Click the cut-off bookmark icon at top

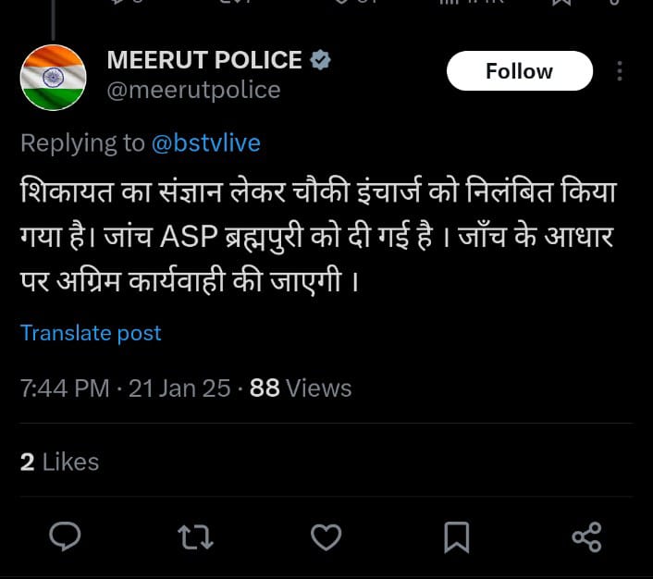point(561,3)
